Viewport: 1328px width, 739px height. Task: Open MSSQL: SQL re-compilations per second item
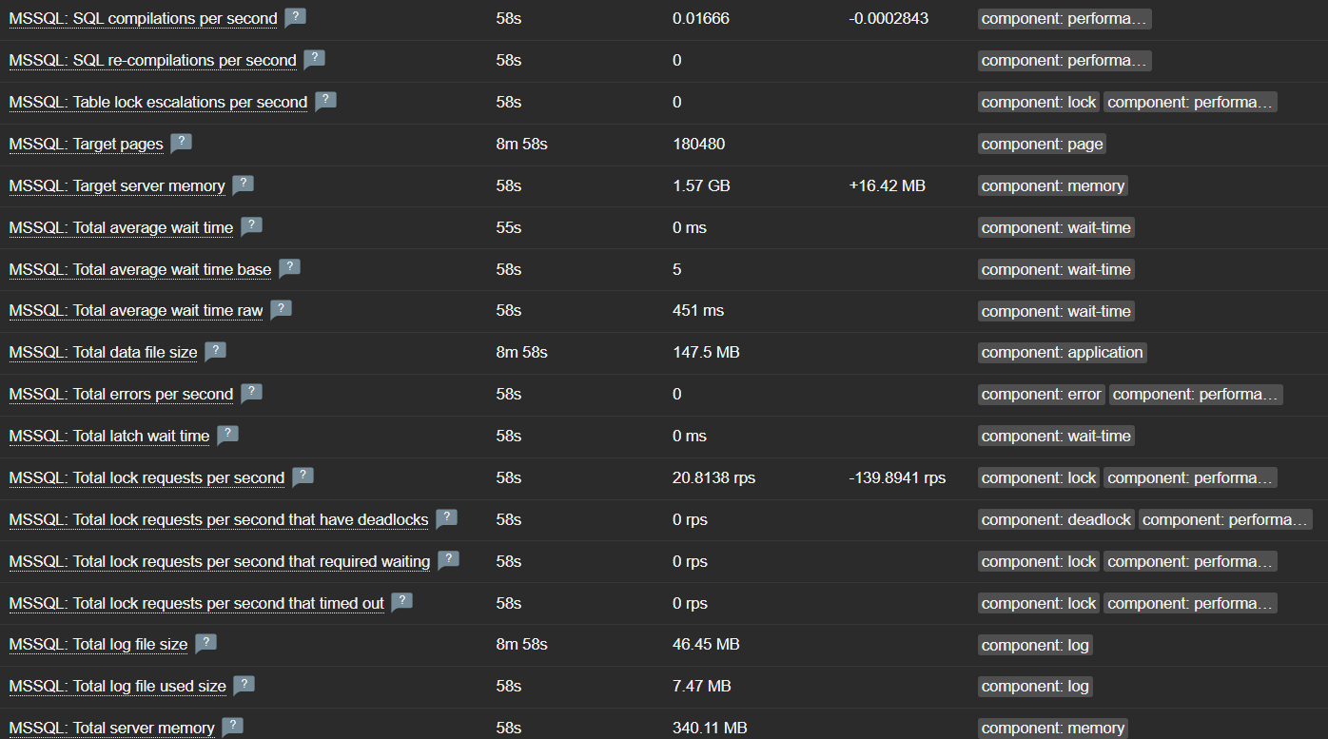(153, 61)
